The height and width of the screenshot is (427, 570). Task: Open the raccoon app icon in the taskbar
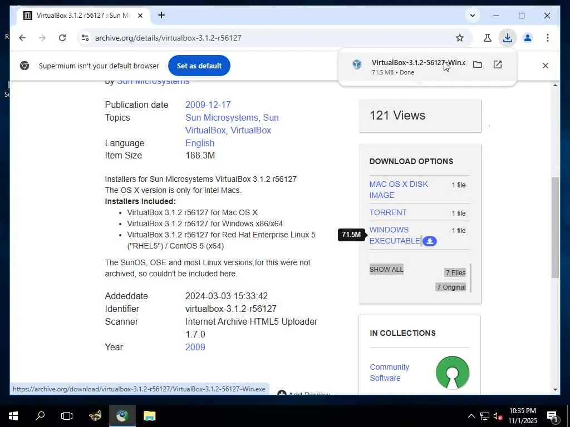pyautogui.click(x=95, y=416)
